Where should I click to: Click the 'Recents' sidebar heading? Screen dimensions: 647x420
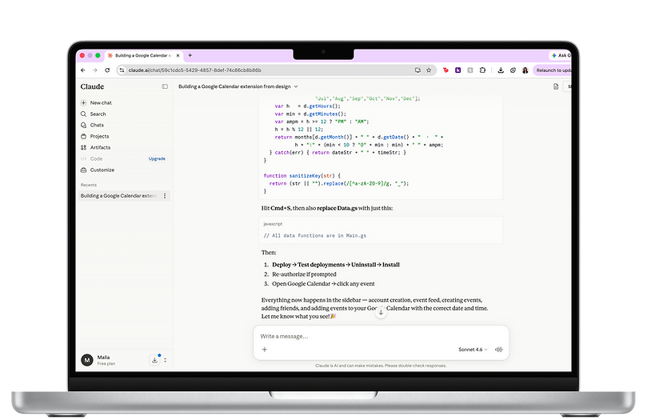click(89, 185)
